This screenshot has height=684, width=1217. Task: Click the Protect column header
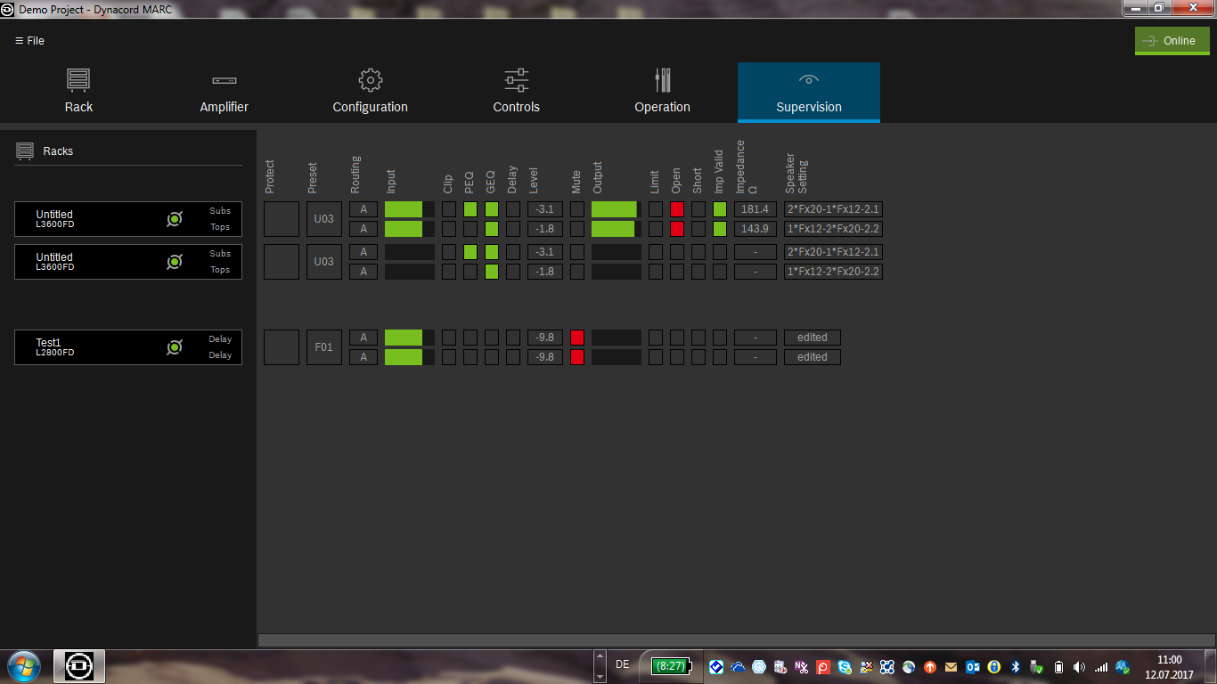tap(270, 176)
